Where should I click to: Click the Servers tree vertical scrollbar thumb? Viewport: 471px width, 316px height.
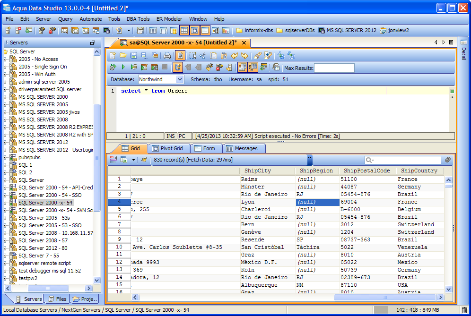[96, 158]
